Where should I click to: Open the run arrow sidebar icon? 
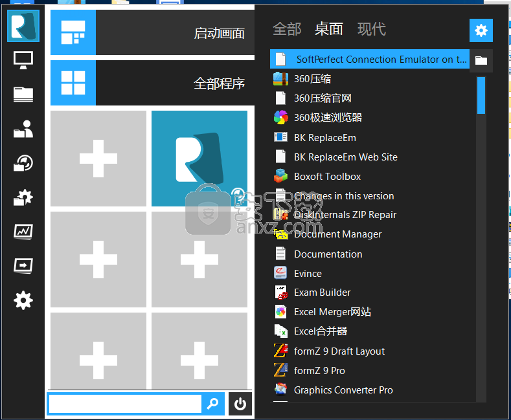tap(23, 266)
